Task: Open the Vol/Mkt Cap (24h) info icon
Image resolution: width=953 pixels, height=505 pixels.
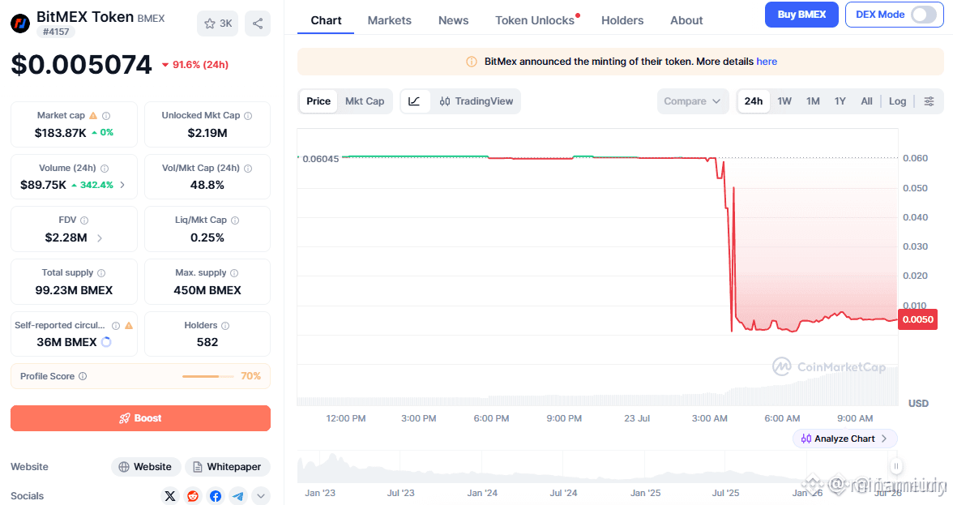Action: point(248,169)
